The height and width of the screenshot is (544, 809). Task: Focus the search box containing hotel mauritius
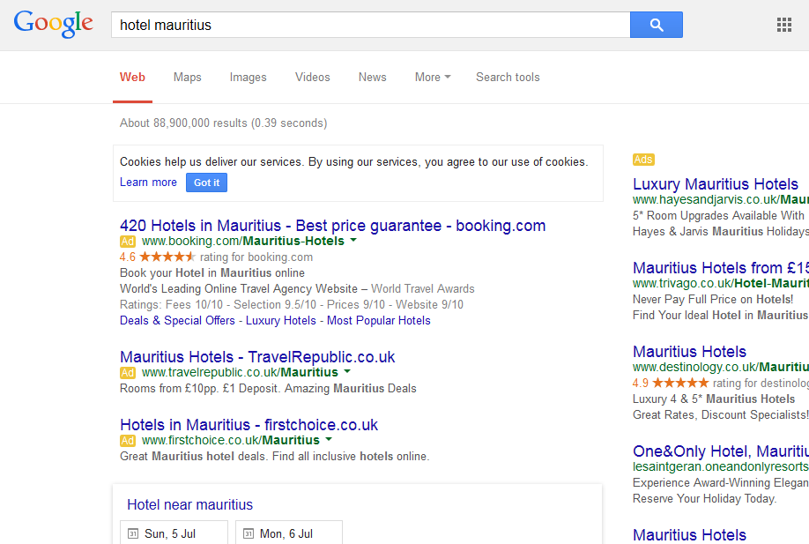pyautogui.click(x=370, y=25)
